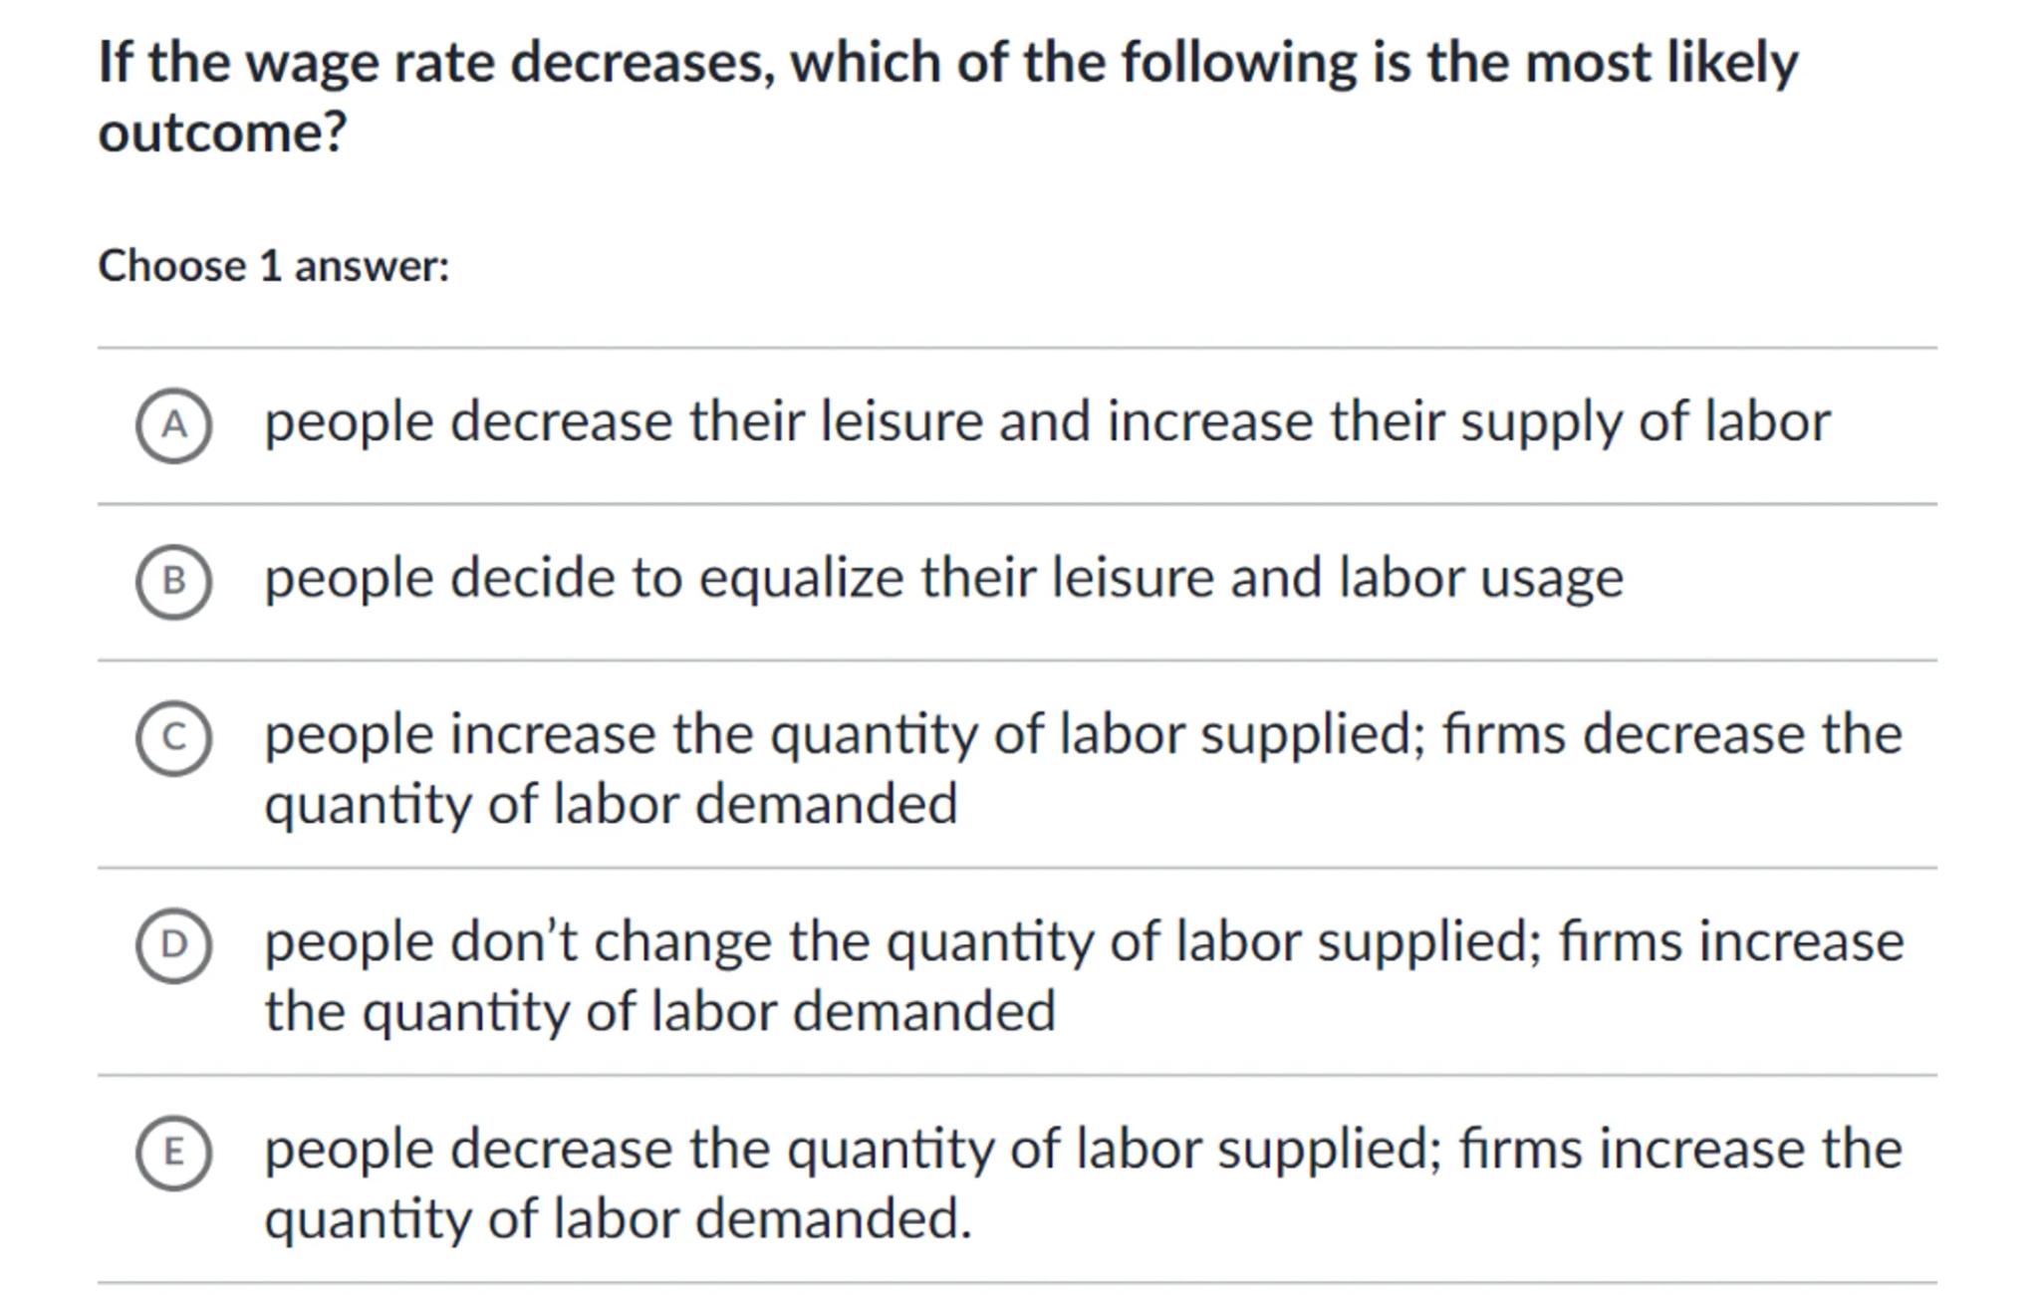This screenshot has width=2040, height=1303.
Task: Click "quantity of labor demanded." under option E
Action: (x=618, y=1218)
